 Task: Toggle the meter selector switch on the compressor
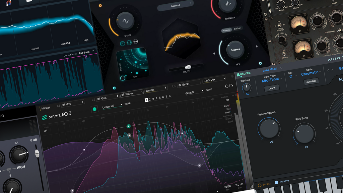click(x=279, y=25)
